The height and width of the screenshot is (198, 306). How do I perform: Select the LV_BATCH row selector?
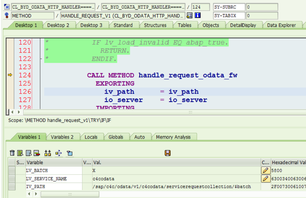pyautogui.click(x=12, y=170)
